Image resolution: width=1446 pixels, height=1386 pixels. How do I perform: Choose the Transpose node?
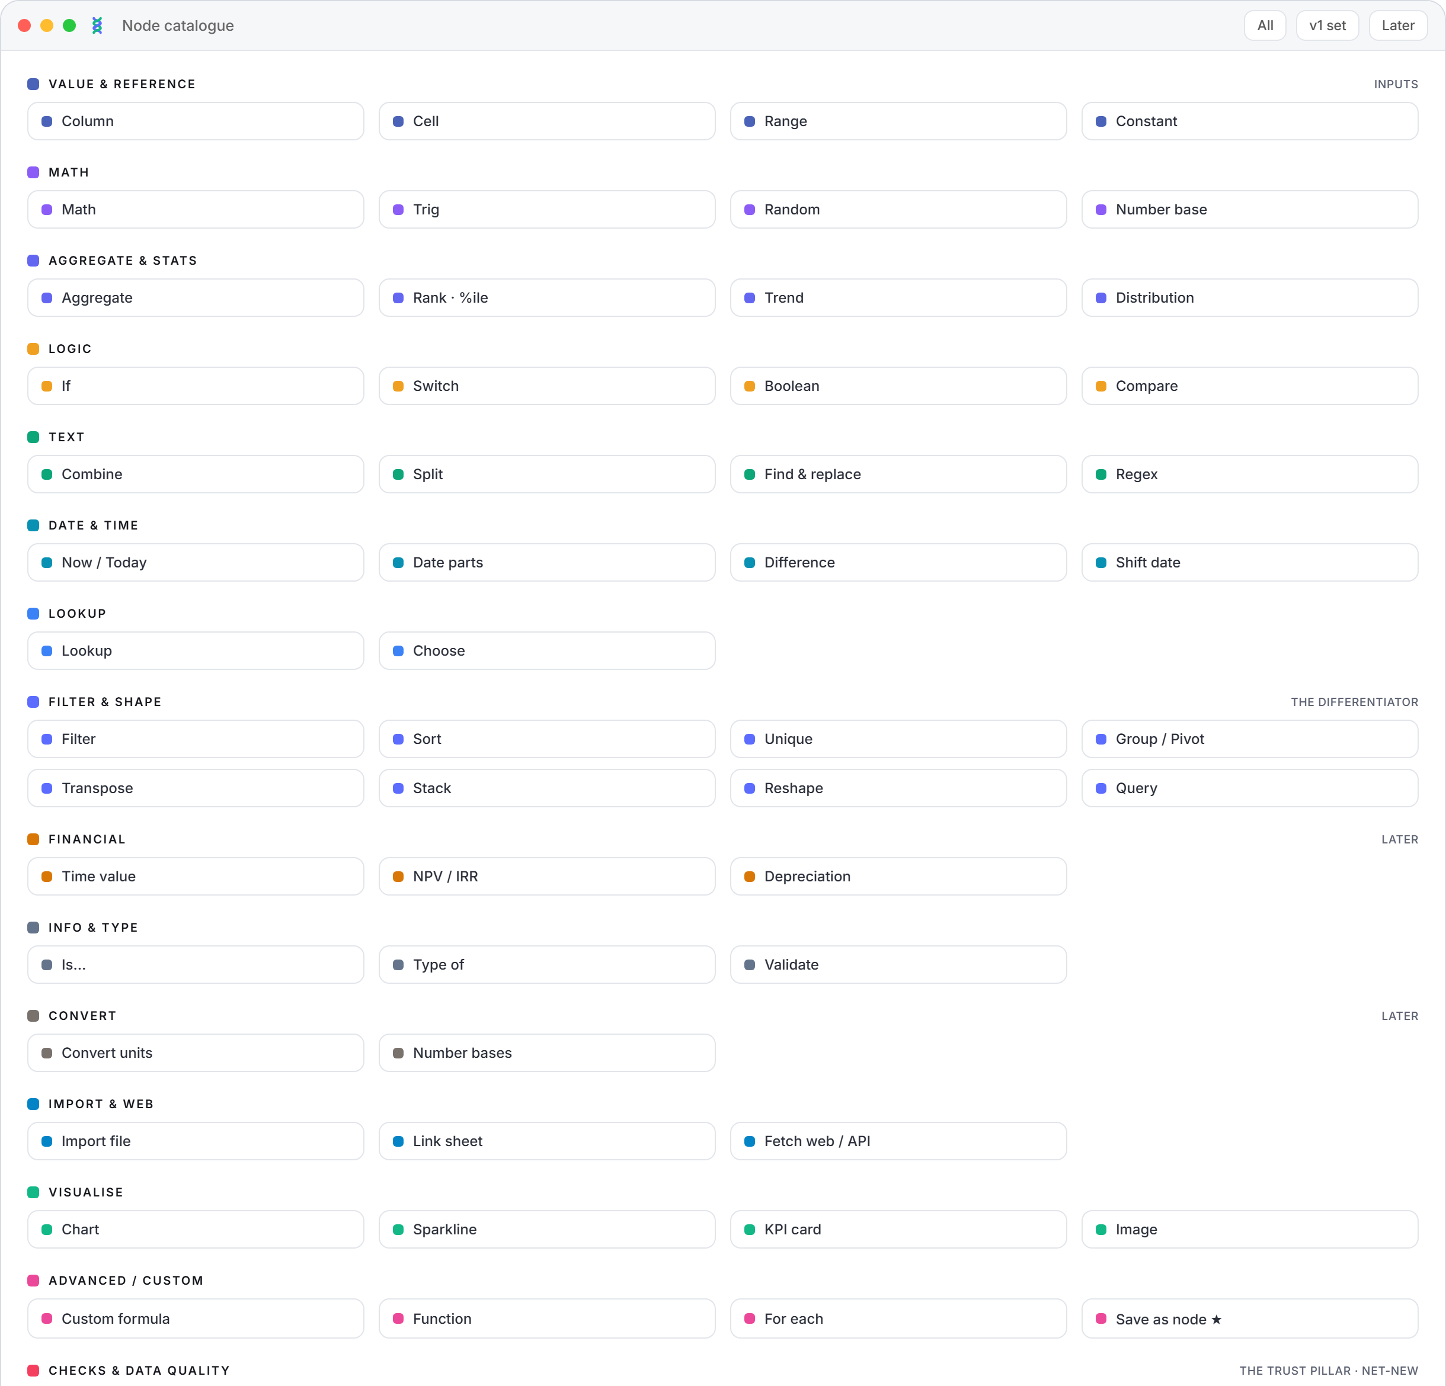(196, 788)
